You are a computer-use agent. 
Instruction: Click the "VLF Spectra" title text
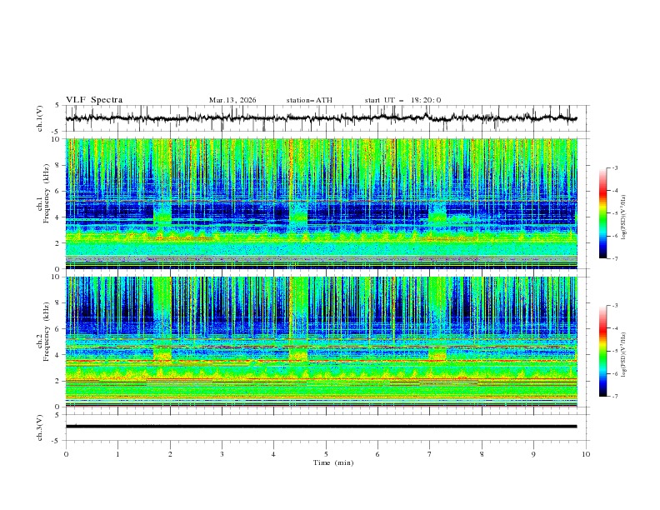[x=94, y=100]
